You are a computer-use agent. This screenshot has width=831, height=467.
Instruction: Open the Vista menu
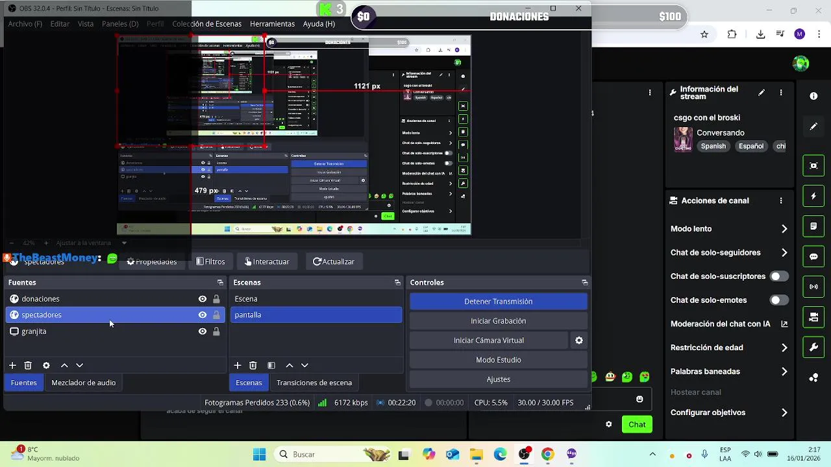tap(86, 24)
